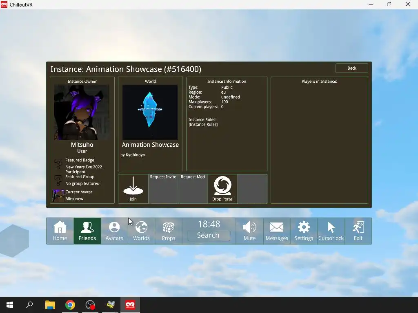Click the 'Players in Instance:' header
Image resolution: width=418 pixels, height=313 pixels.
point(319,82)
